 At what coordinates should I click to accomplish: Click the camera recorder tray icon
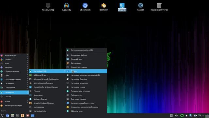195,116
